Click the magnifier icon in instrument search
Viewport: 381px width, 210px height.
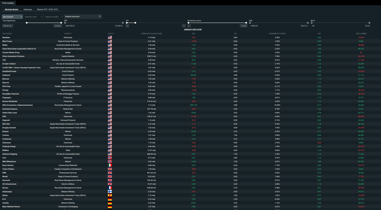(x=100, y=16)
